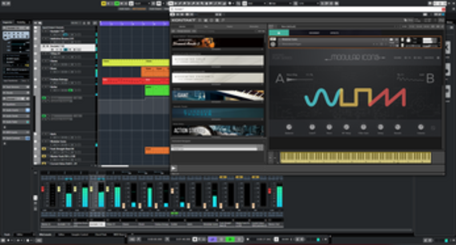The image size is (456, 245).
Task: Click the KONTAKT logo in the plugin header
Action: (x=183, y=21)
